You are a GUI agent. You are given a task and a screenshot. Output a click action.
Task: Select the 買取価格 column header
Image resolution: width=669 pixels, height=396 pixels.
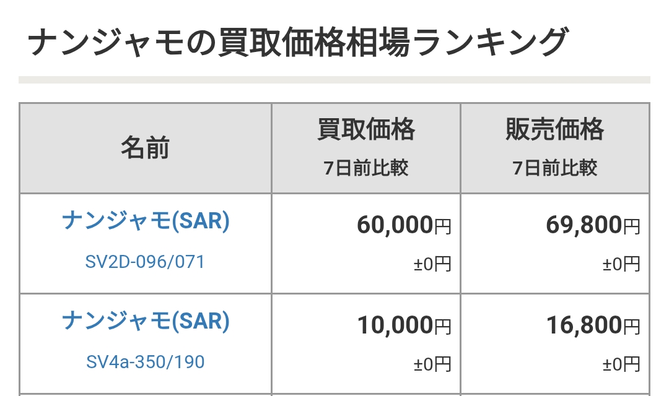coord(366,130)
